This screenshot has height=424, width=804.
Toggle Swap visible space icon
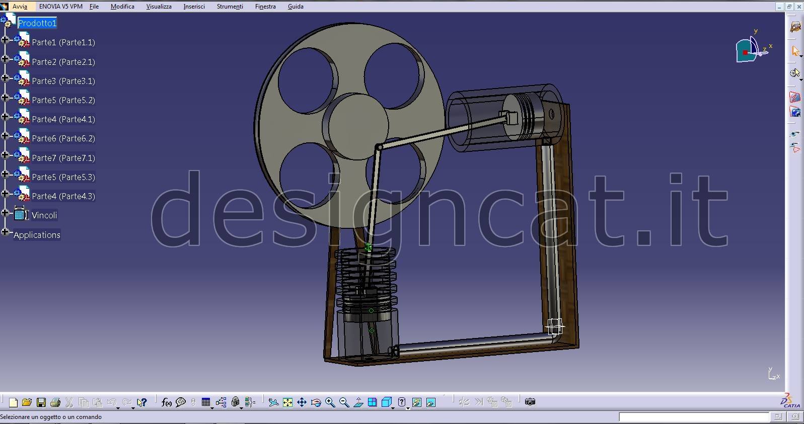(795, 148)
